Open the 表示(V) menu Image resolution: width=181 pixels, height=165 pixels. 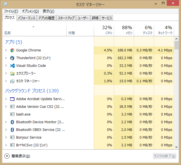(48, 11)
